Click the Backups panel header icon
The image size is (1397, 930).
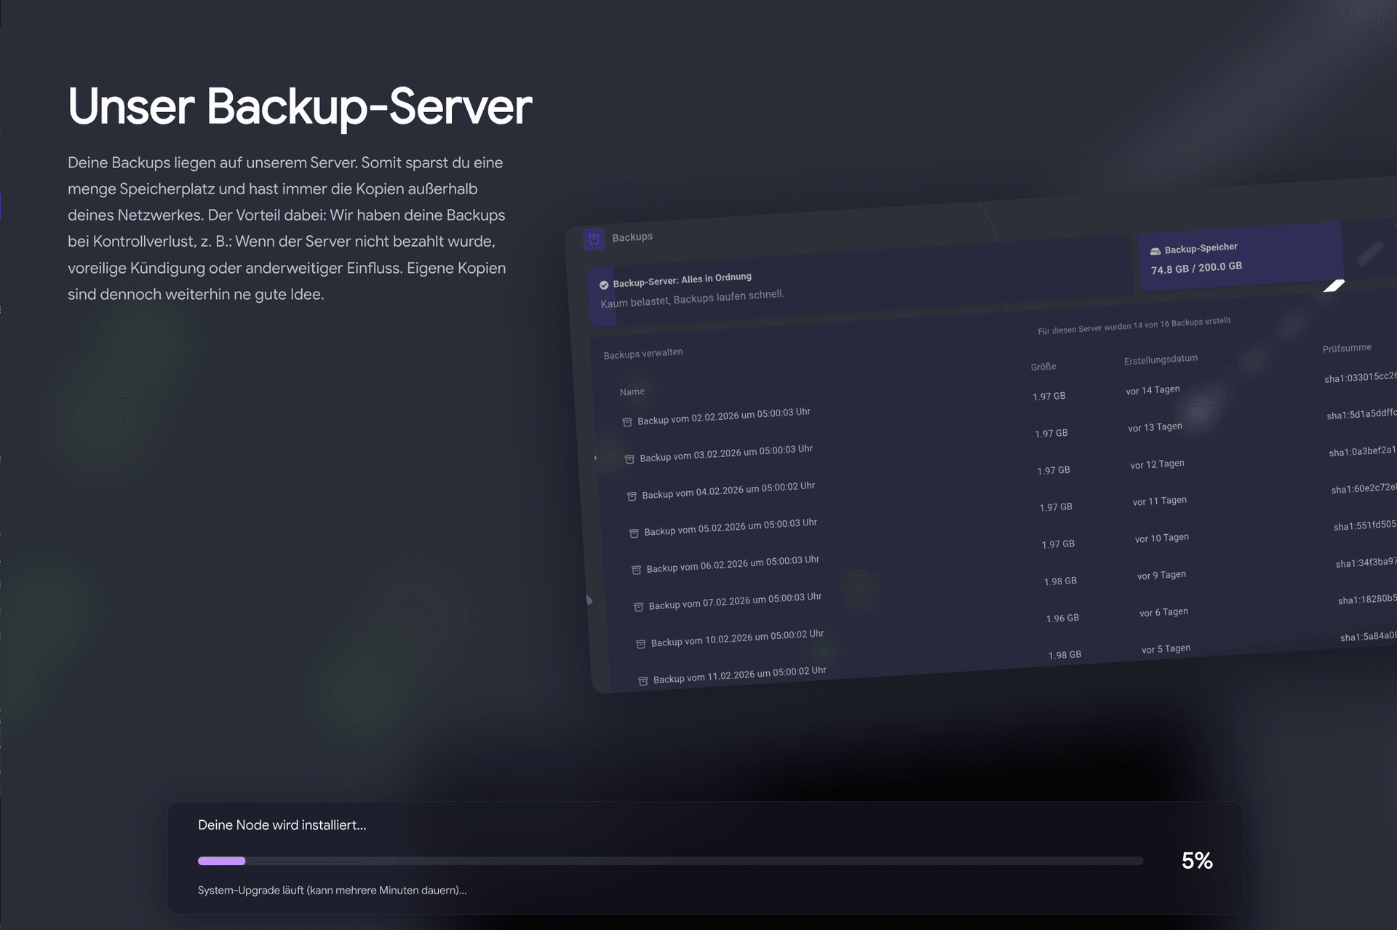pyautogui.click(x=594, y=239)
